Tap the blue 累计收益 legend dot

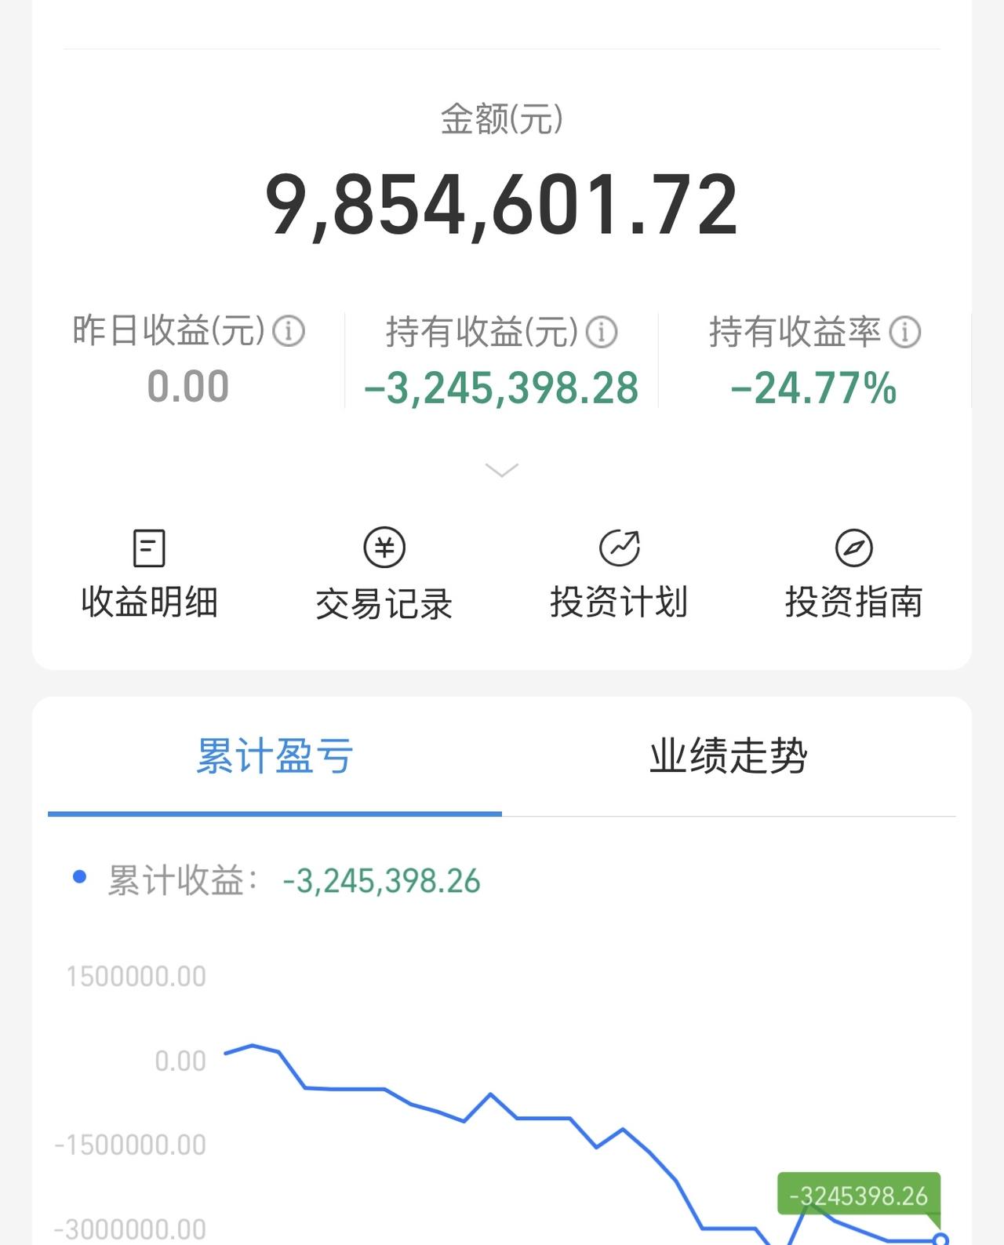[x=79, y=877]
